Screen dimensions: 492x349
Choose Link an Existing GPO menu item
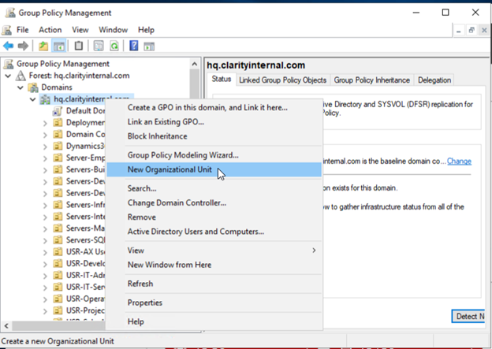click(x=214, y=122)
